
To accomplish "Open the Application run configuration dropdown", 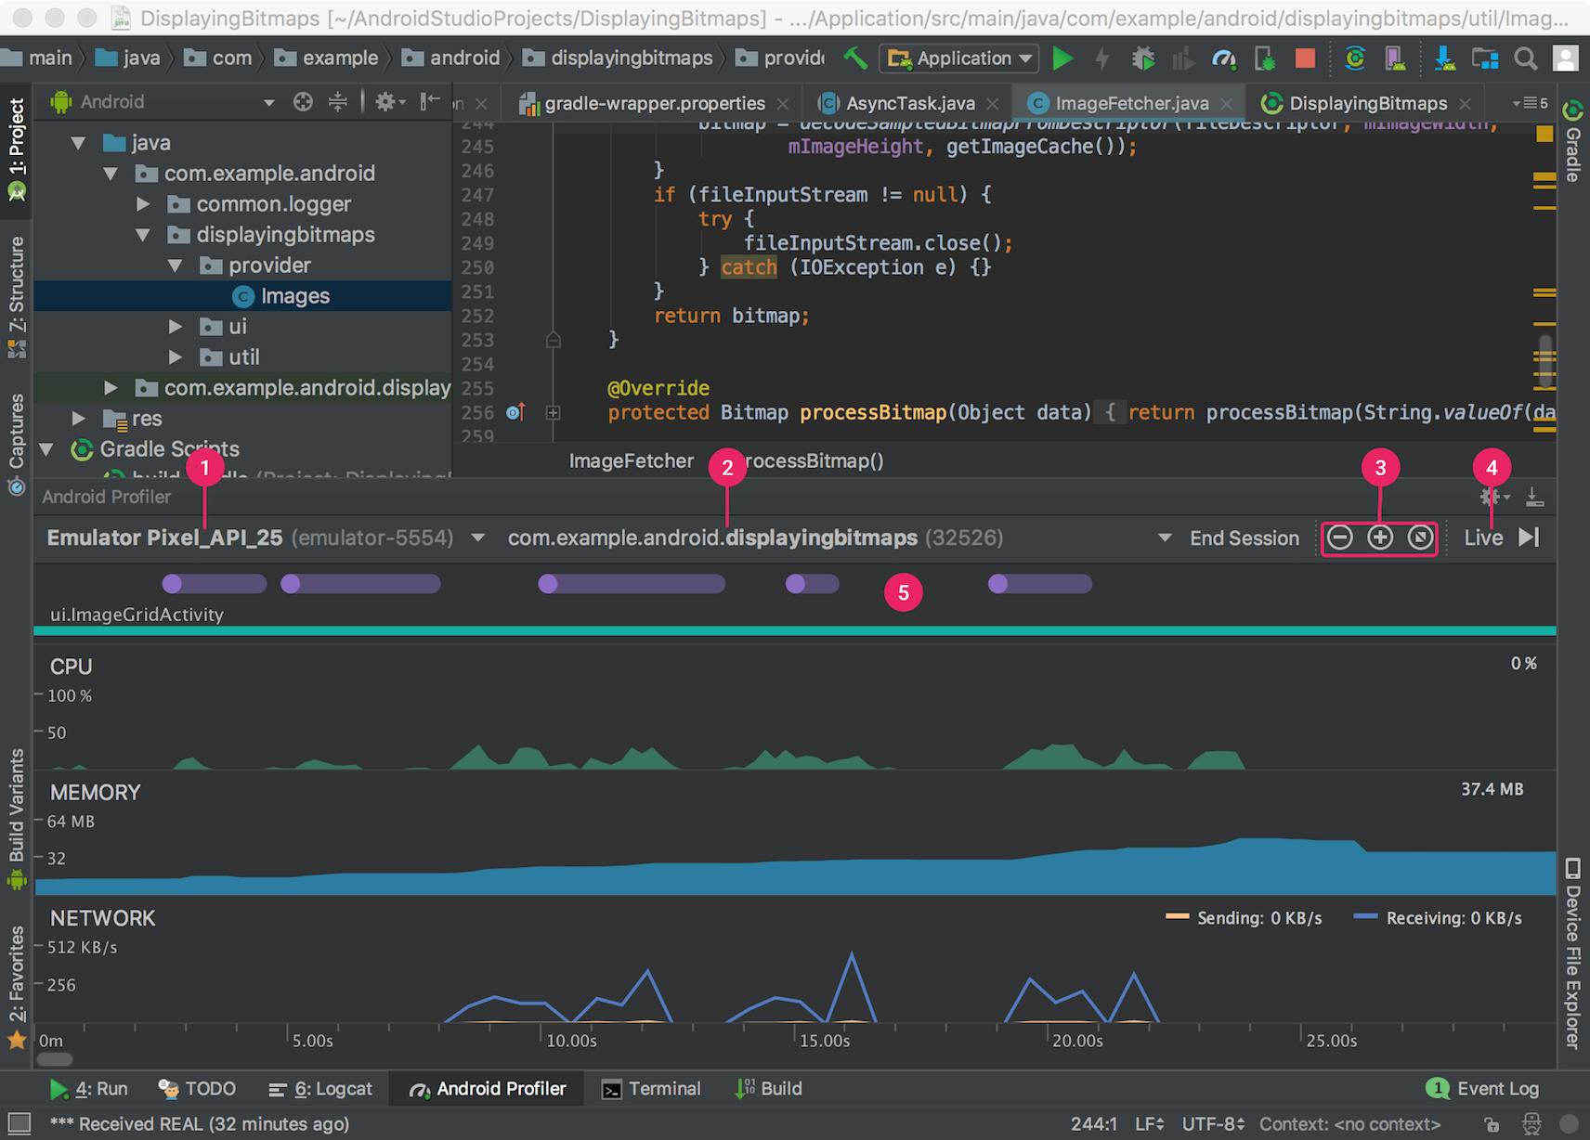I will 961,58.
